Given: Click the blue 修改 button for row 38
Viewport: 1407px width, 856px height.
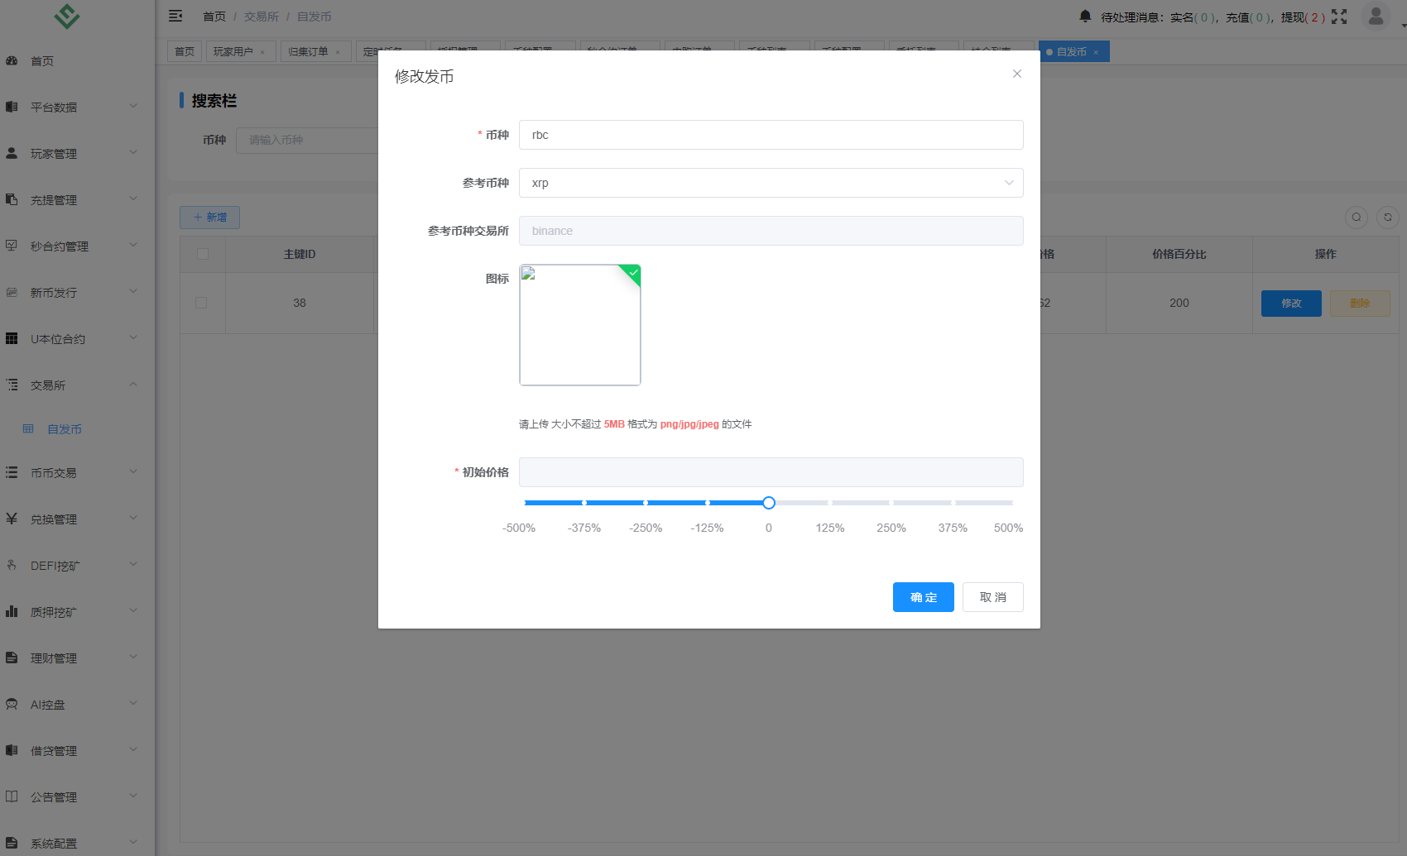Looking at the screenshot, I should click(1291, 303).
